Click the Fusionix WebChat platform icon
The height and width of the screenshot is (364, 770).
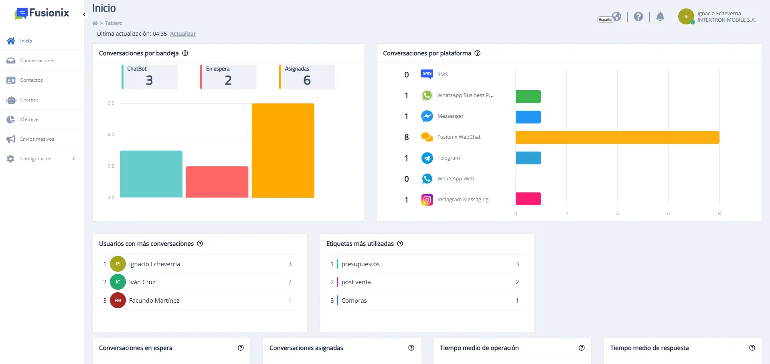click(x=427, y=137)
